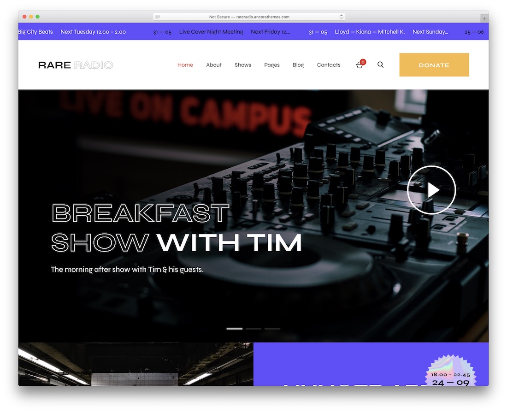Open the Contacts menu item
507x412 pixels.
tap(329, 65)
